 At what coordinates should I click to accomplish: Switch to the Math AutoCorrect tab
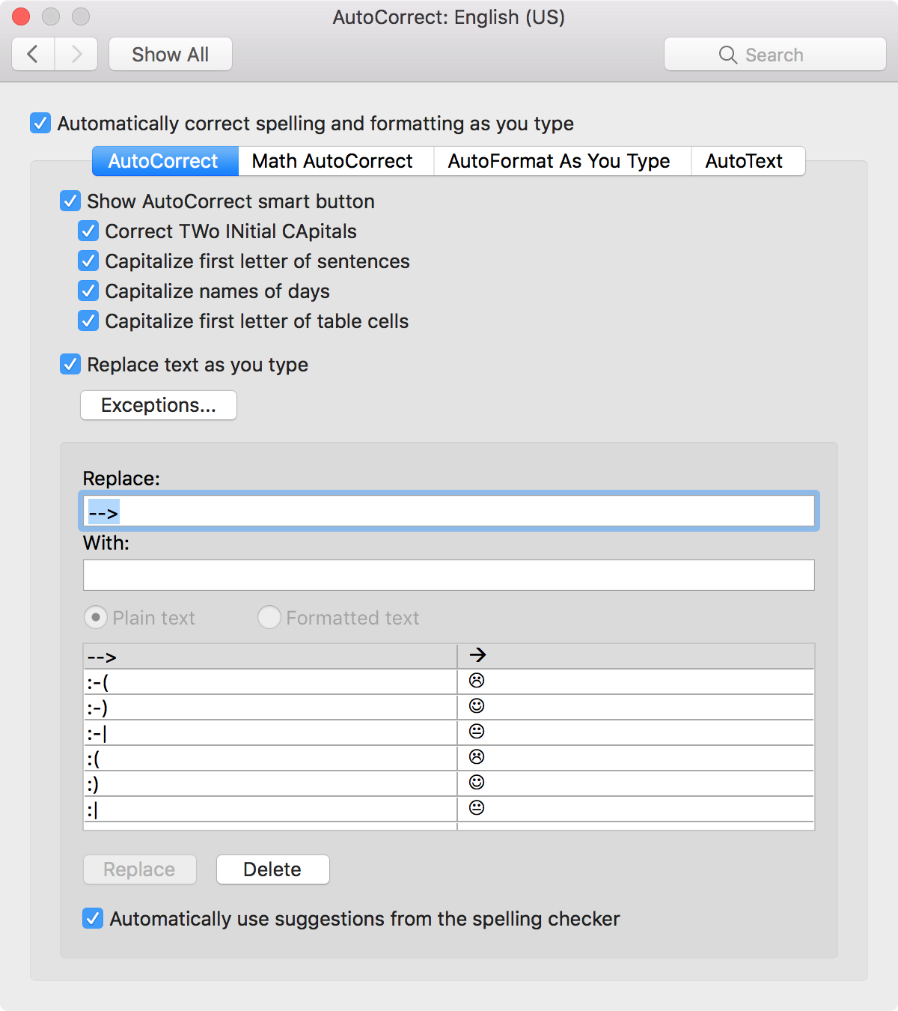point(332,161)
